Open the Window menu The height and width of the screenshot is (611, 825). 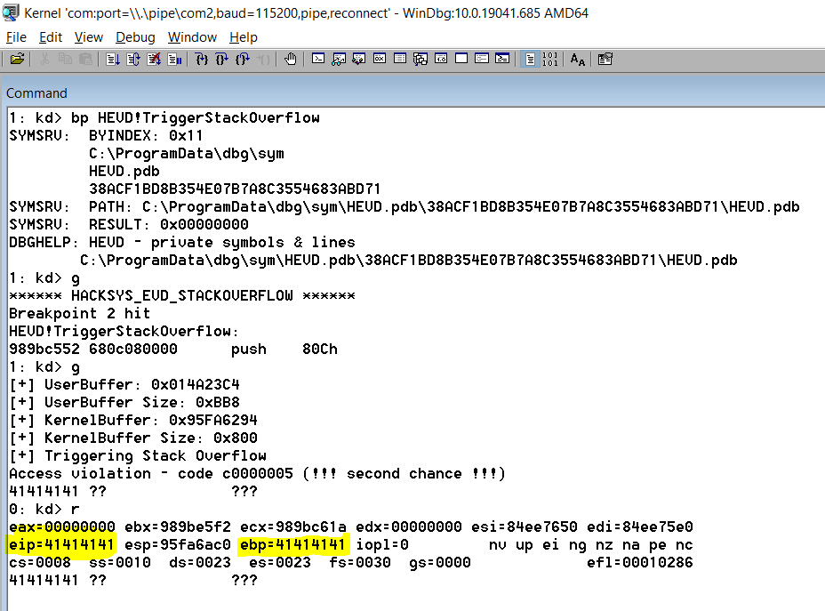pyautogui.click(x=192, y=37)
